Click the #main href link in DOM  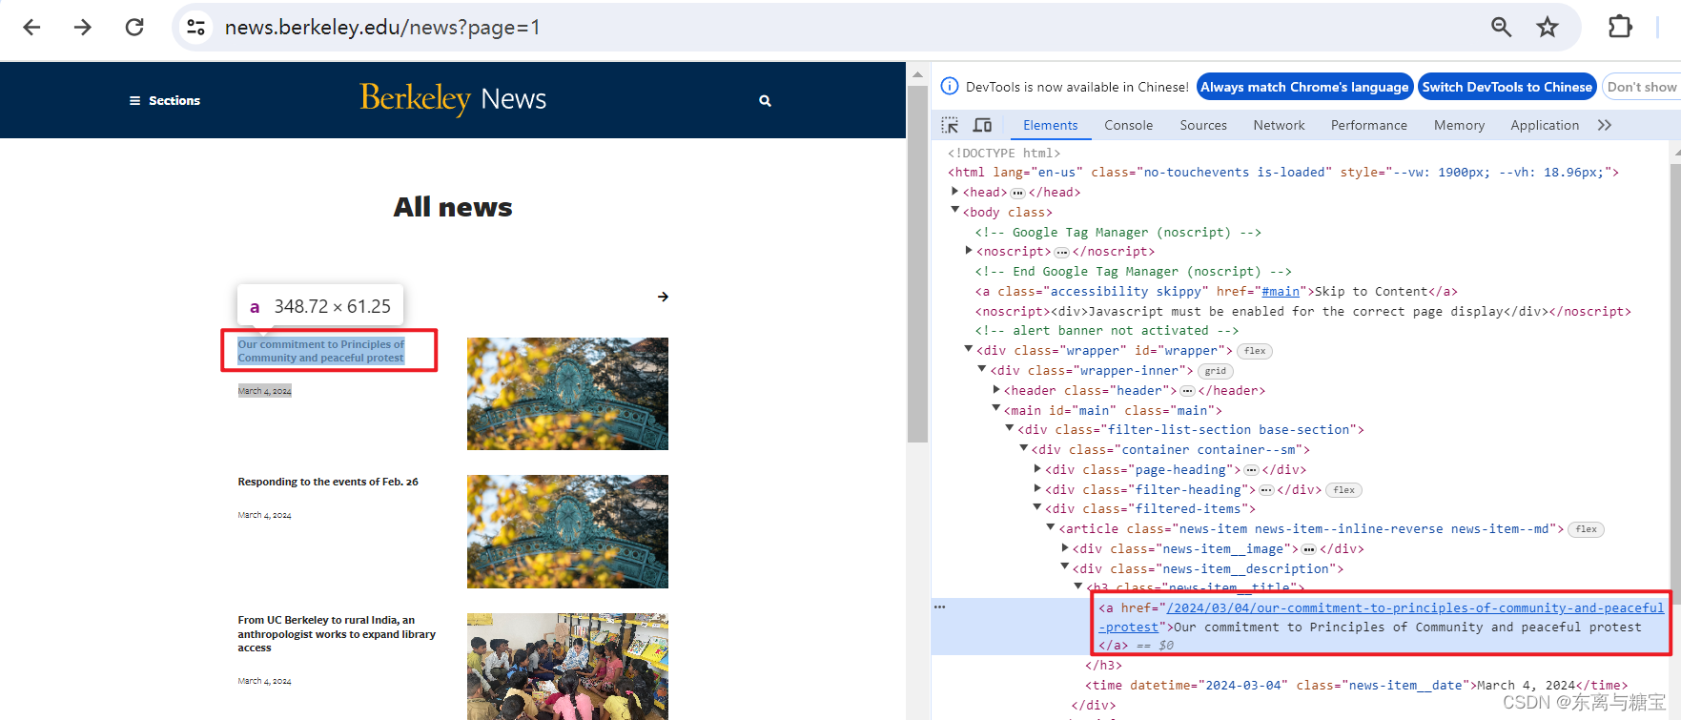click(x=1281, y=292)
